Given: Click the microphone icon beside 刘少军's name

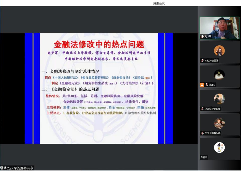Looking at the screenshot, I should tap(202, 36).
